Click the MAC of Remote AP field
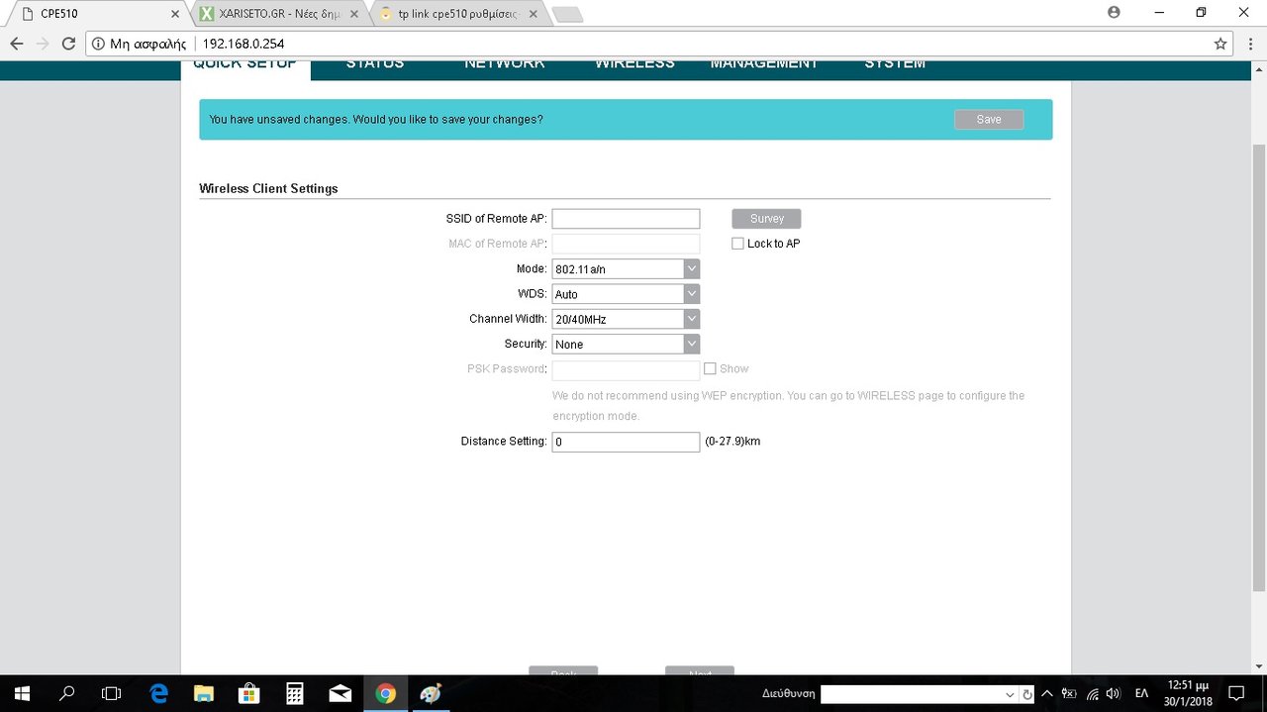This screenshot has width=1267, height=712. click(626, 244)
